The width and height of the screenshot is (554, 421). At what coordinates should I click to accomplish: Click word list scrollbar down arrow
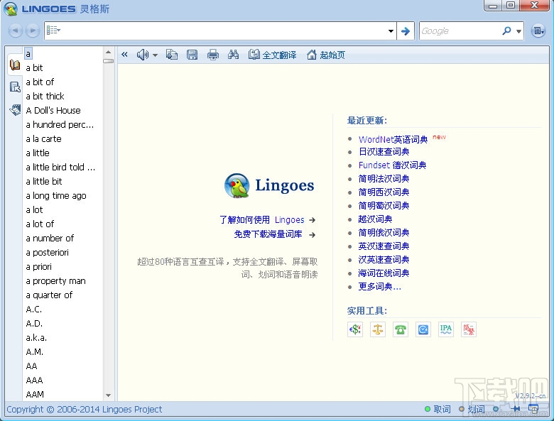coord(109,395)
